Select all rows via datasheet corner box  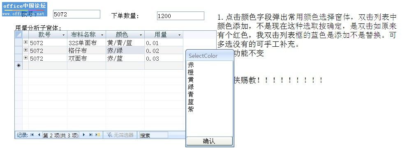pos(18,35)
